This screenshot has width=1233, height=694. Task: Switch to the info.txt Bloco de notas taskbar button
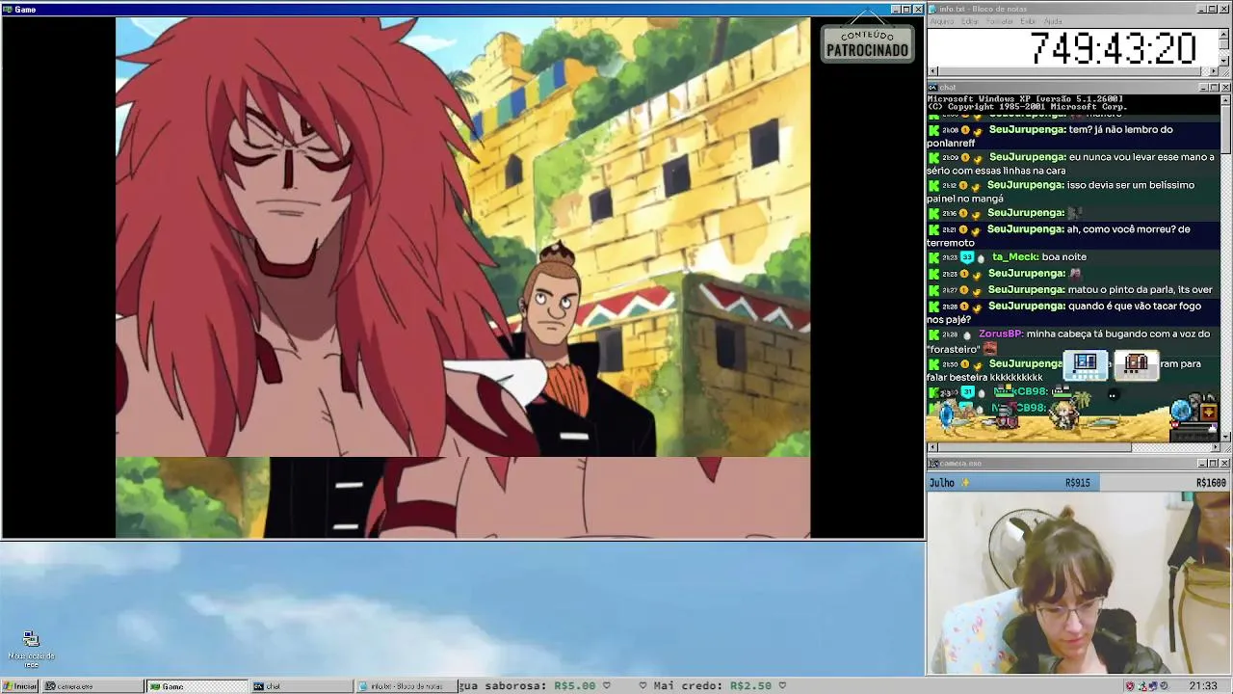(x=406, y=686)
